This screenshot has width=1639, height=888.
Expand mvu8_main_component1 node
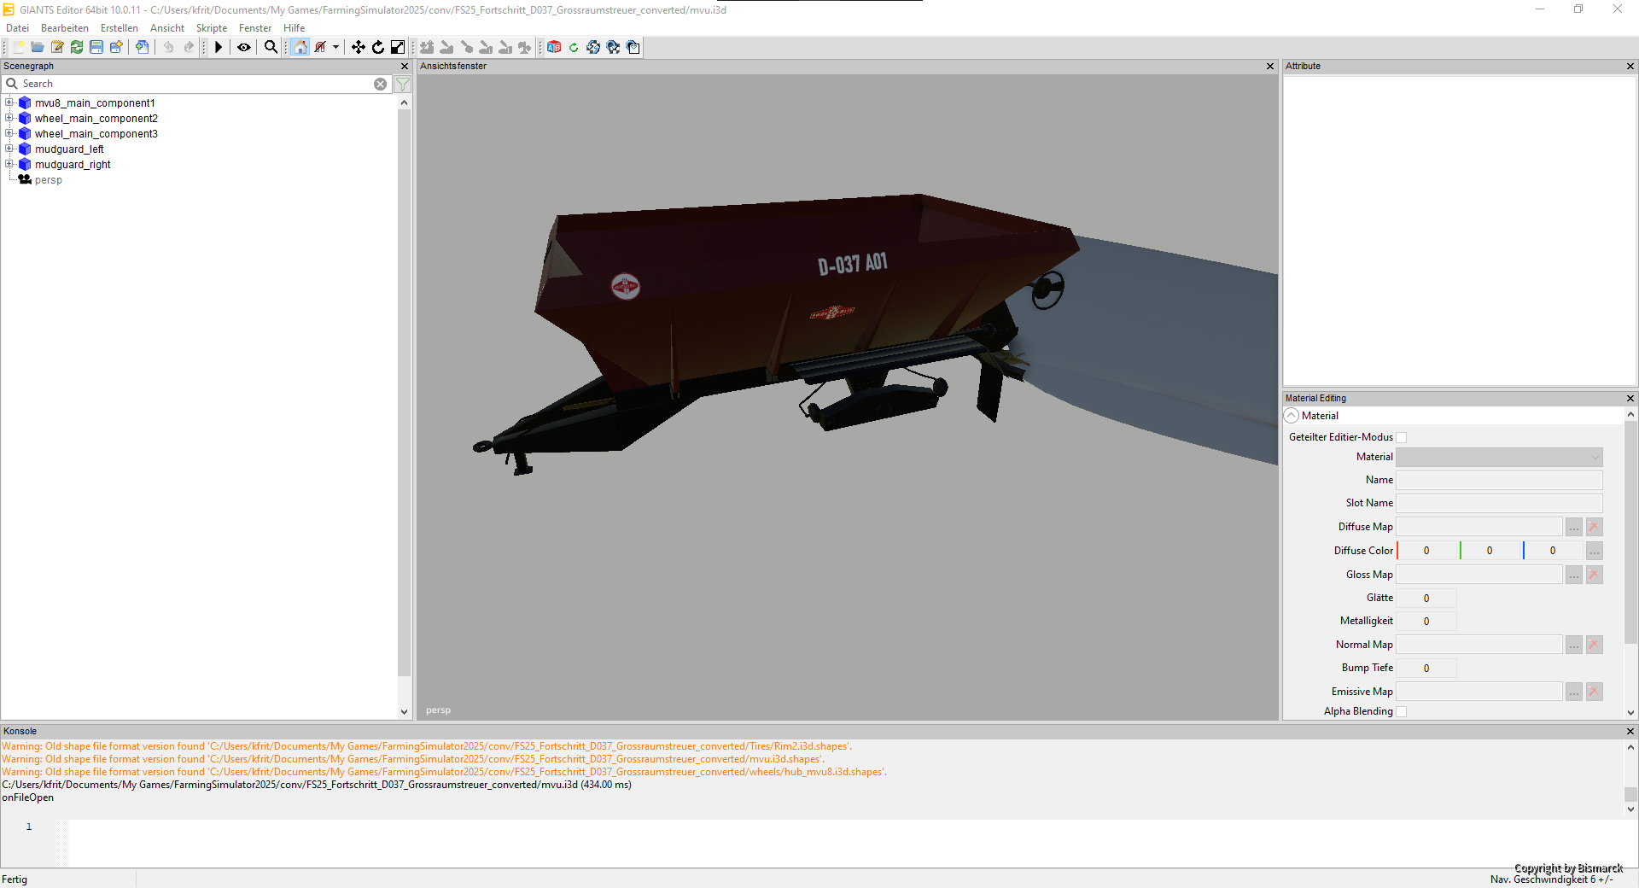pyautogui.click(x=9, y=102)
